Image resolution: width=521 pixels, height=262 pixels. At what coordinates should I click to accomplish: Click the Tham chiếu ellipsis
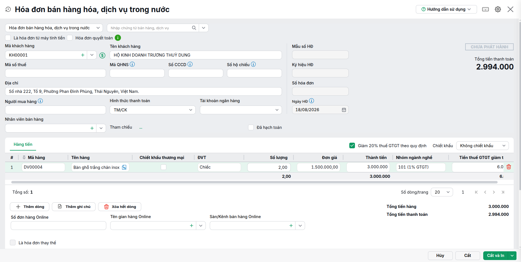141,128
